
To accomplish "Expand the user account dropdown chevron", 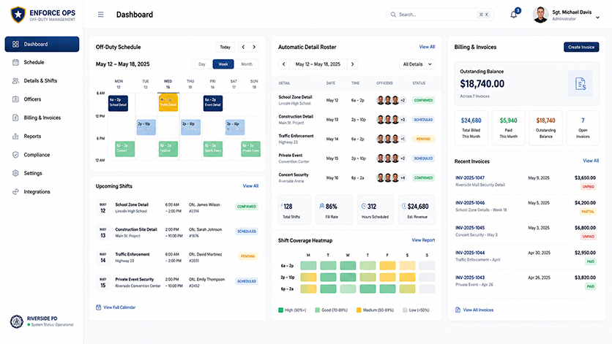I will click(x=597, y=17).
